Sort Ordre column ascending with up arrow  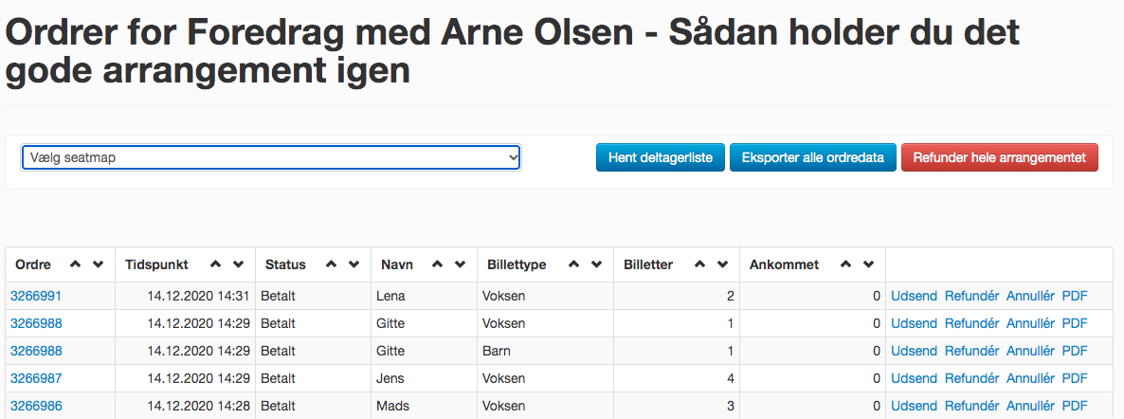click(x=75, y=264)
